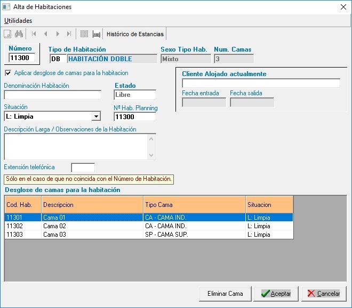Click the Sexo Tipo Hab. Mixto field
This screenshot has width=352, height=308.
point(186,59)
